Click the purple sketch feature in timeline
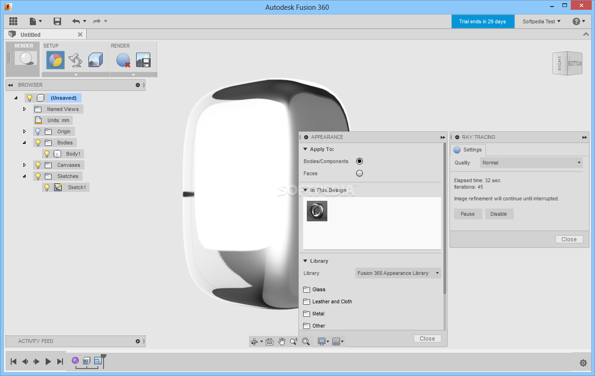 (x=75, y=361)
